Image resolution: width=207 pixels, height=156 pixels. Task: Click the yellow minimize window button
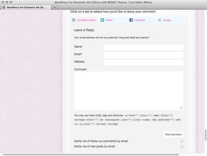[7, 2]
